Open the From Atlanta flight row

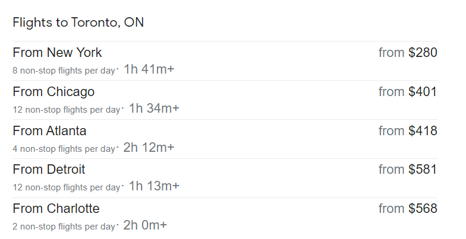pos(225,139)
